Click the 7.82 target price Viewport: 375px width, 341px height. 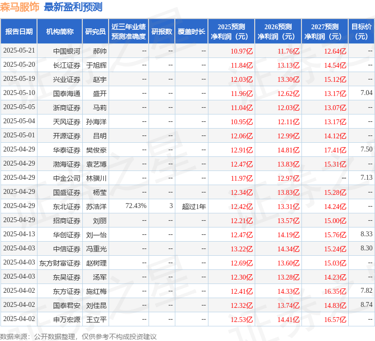click(x=366, y=290)
